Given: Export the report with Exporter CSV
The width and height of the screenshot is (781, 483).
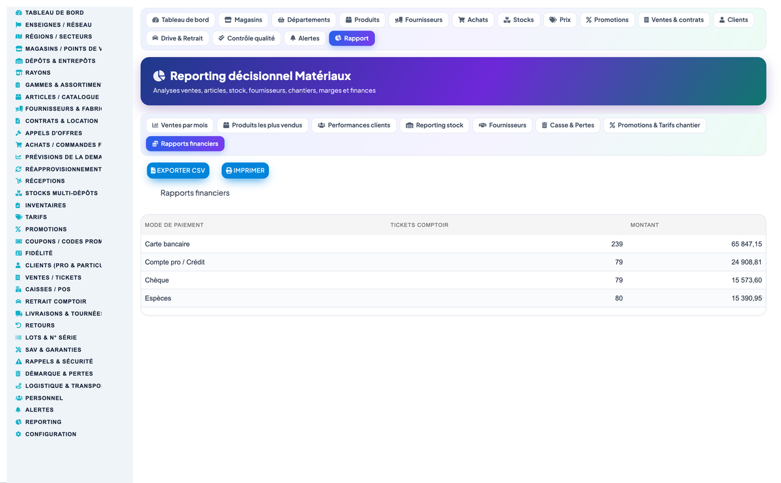Looking at the screenshot, I should tap(178, 170).
